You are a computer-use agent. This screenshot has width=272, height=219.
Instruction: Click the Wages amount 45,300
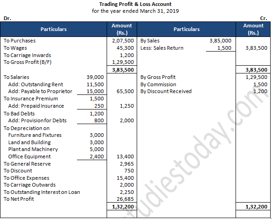(125, 48)
